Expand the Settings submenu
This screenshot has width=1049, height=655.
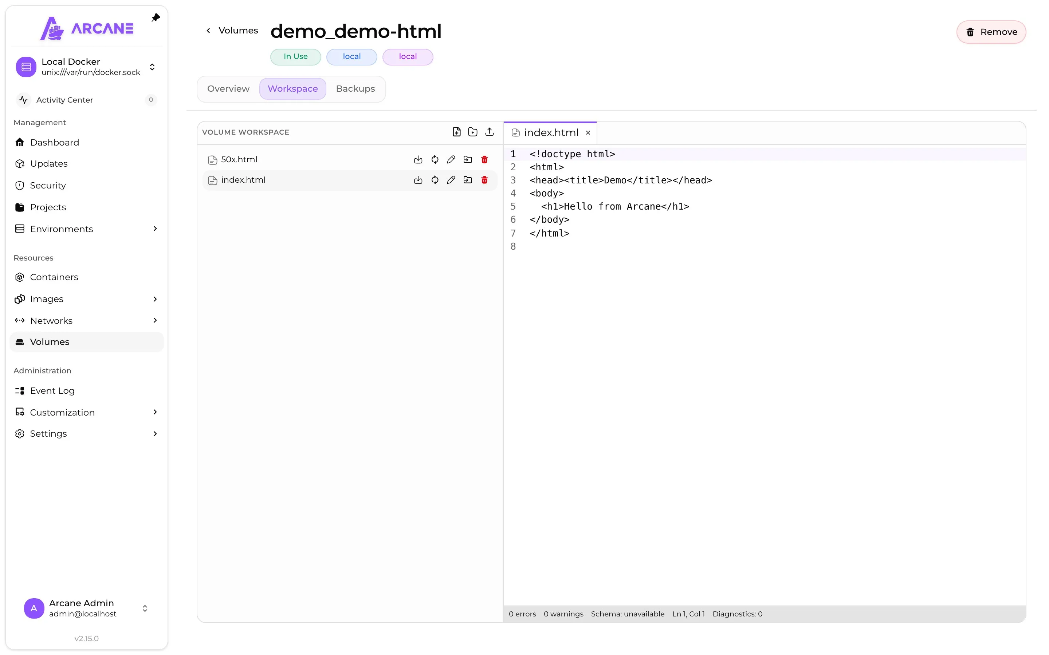point(155,434)
